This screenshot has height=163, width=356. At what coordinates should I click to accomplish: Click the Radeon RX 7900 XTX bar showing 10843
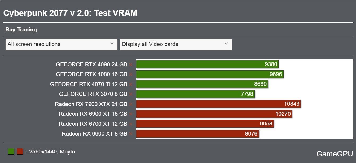(218, 104)
